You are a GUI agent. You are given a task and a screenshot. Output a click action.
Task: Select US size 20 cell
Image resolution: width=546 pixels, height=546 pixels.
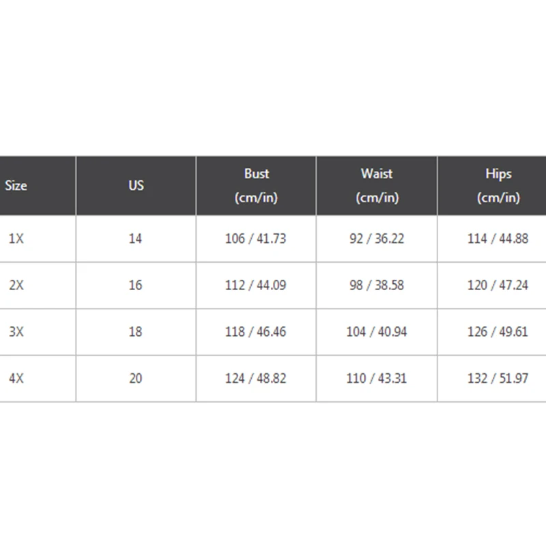(136, 378)
